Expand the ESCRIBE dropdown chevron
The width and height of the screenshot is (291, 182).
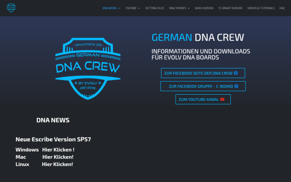click(x=139, y=8)
